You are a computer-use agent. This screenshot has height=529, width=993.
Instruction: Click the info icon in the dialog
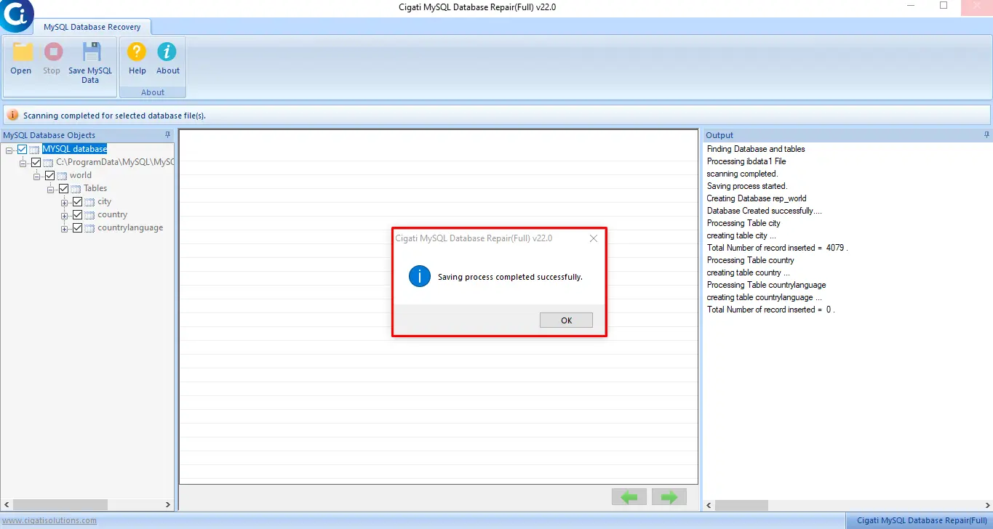point(420,276)
